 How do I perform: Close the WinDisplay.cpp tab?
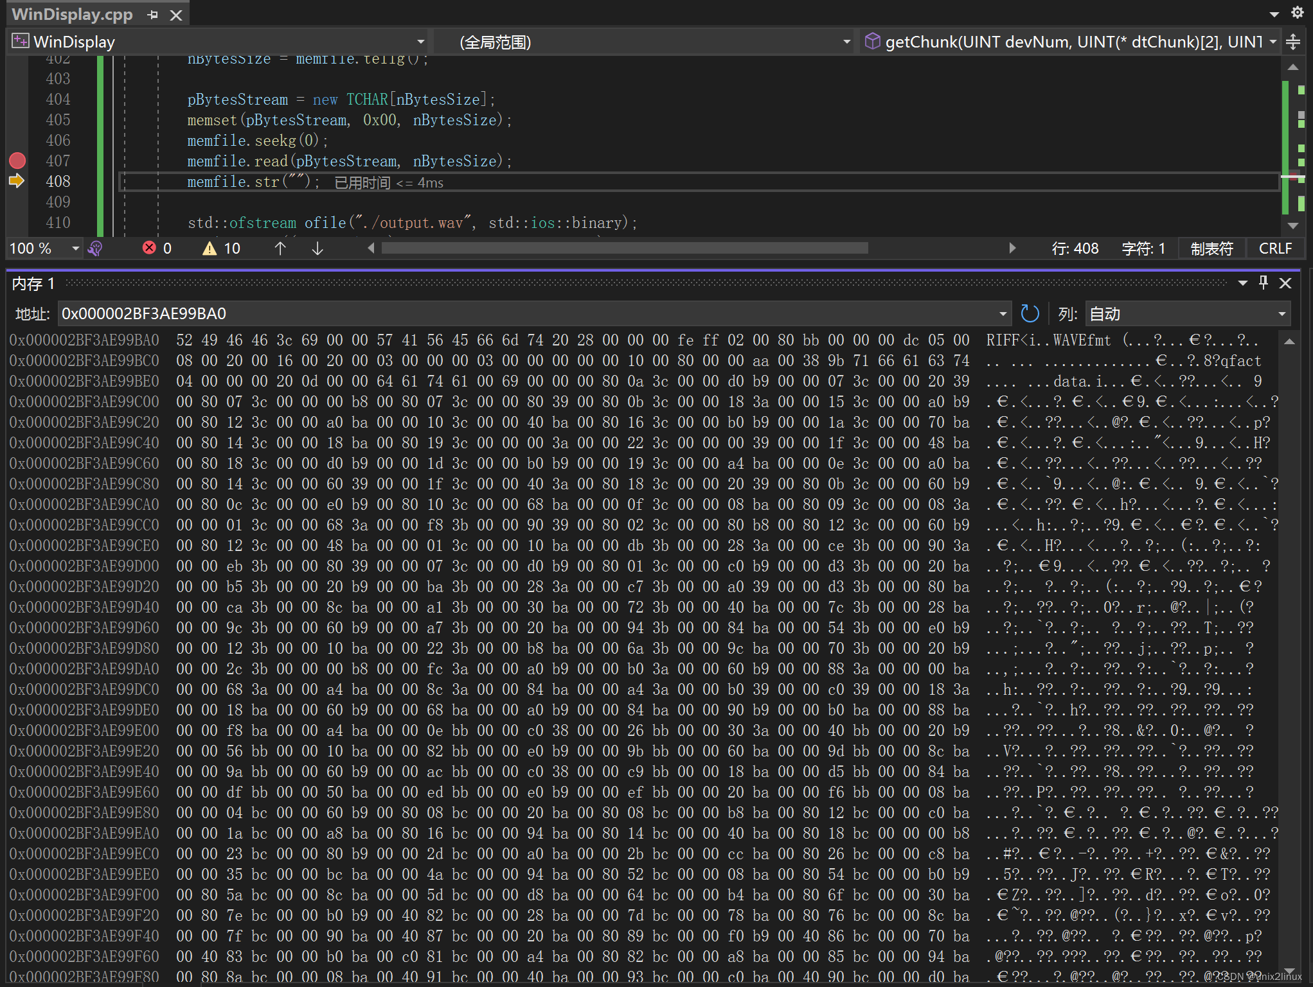(176, 15)
